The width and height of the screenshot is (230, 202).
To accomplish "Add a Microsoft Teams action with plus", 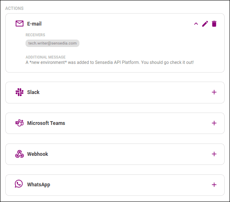I will click(x=214, y=123).
